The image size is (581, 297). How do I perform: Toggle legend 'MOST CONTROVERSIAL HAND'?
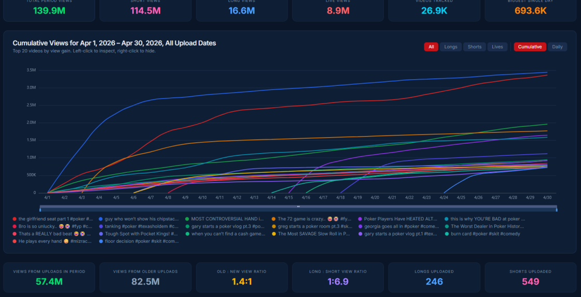225,219
